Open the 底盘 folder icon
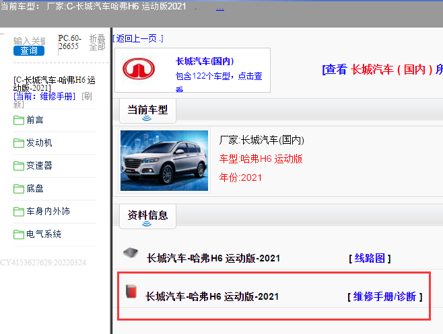Viewport: 443px width, 334px height. 19,189
